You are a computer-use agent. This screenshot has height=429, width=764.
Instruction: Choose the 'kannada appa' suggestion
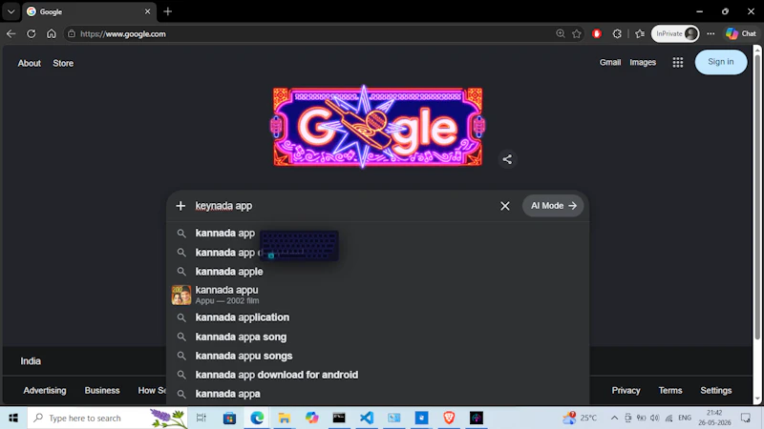[x=377, y=394]
